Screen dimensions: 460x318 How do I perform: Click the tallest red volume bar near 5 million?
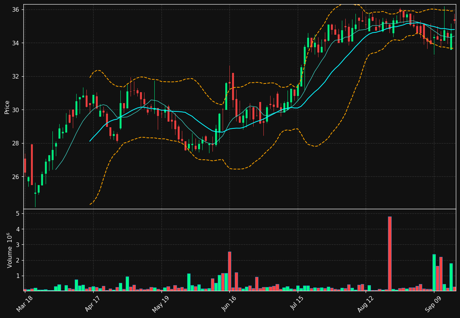pos(390,254)
